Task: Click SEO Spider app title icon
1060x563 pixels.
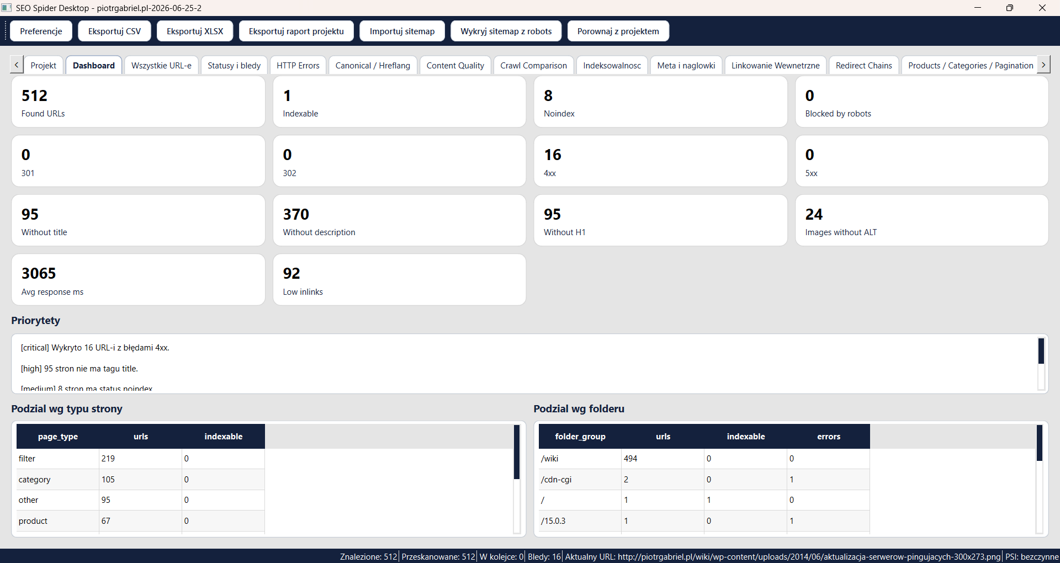Action: point(7,8)
